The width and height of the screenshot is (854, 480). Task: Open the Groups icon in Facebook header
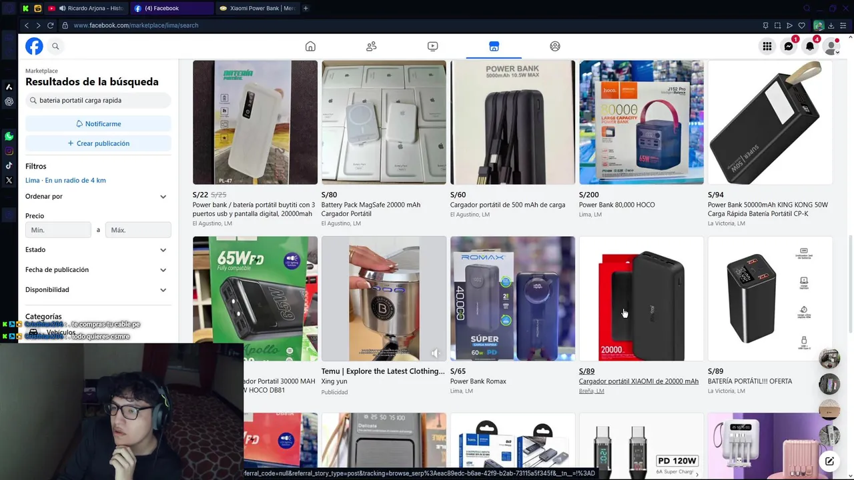[x=555, y=46]
